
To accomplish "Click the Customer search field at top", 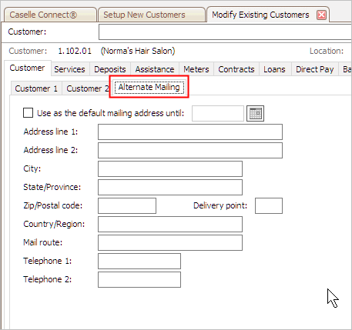I will (x=225, y=32).
